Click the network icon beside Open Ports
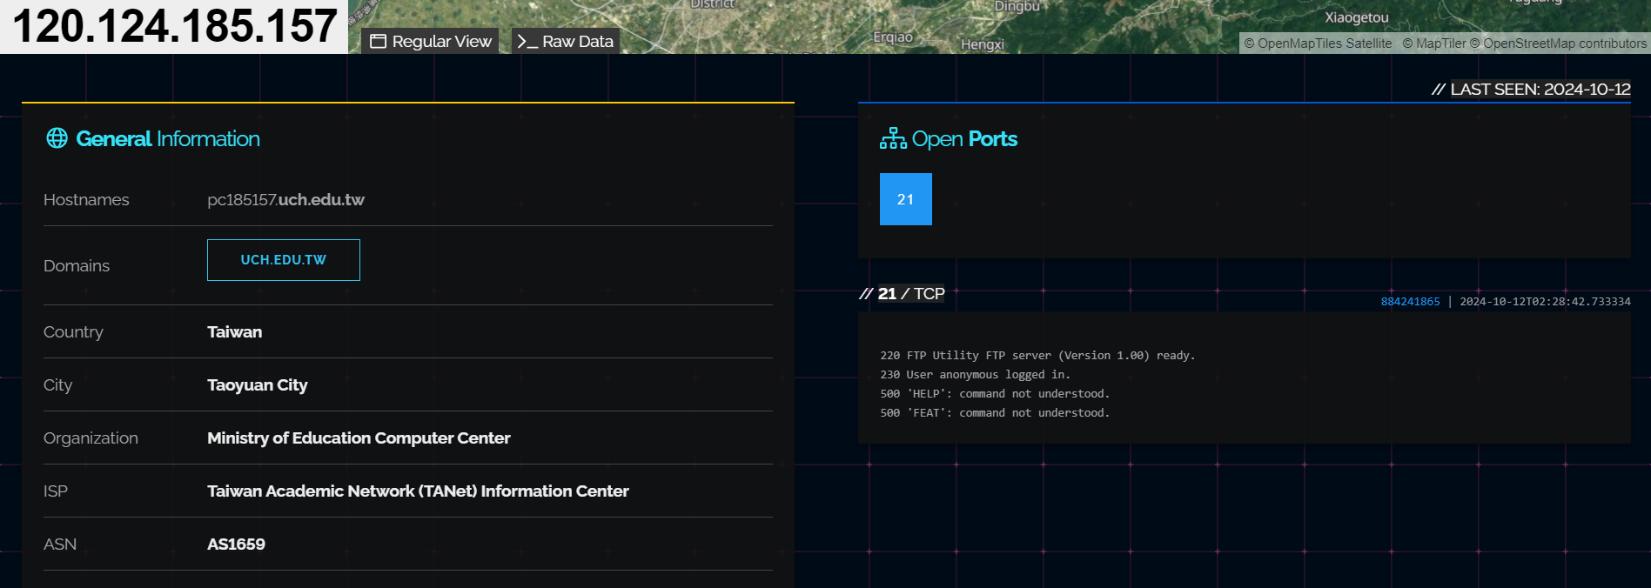This screenshot has height=588, width=1651. coord(893,138)
